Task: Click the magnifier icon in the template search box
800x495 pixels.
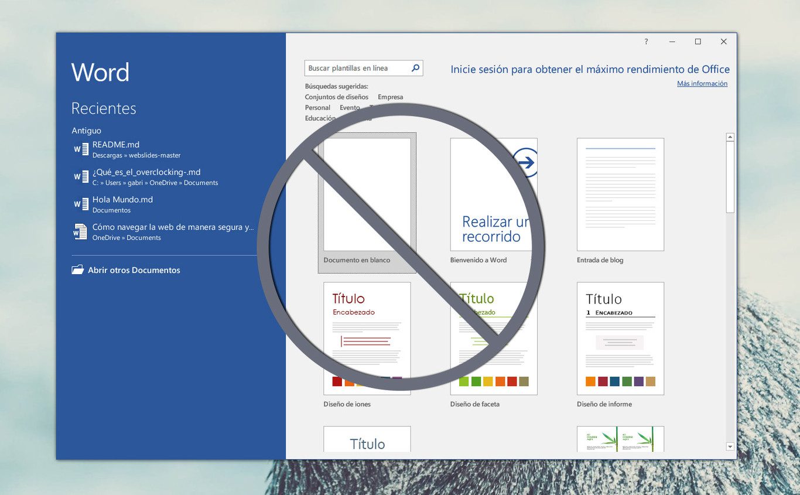Action: tap(415, 68)
